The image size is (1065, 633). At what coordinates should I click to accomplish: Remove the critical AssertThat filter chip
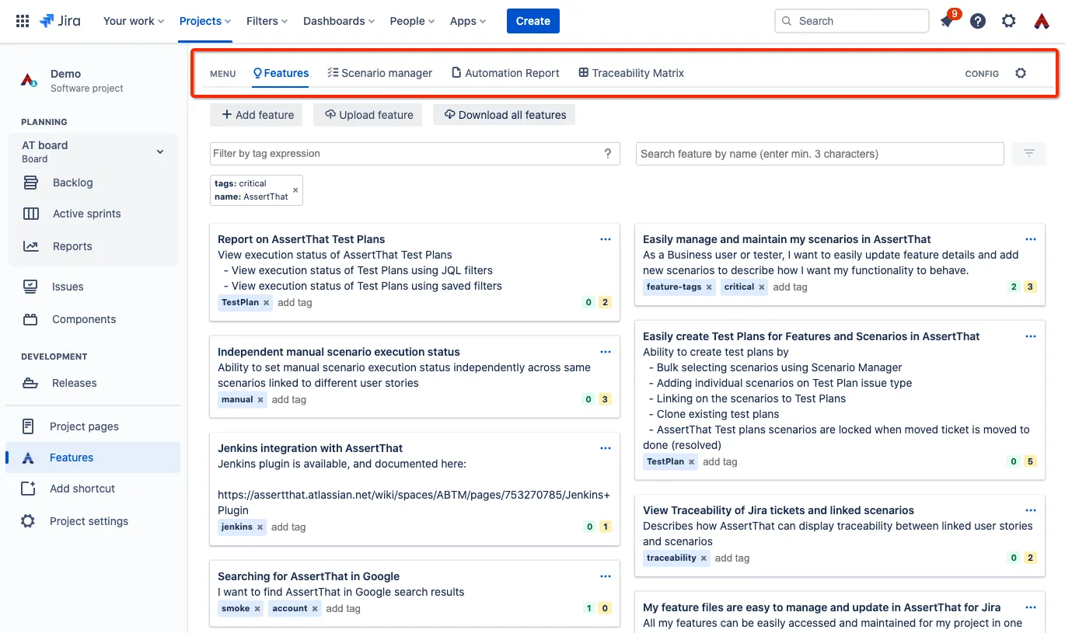[x=295, y=190]
